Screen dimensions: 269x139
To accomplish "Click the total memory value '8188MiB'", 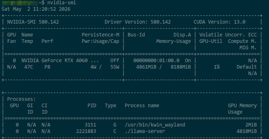I will point(181,67).
